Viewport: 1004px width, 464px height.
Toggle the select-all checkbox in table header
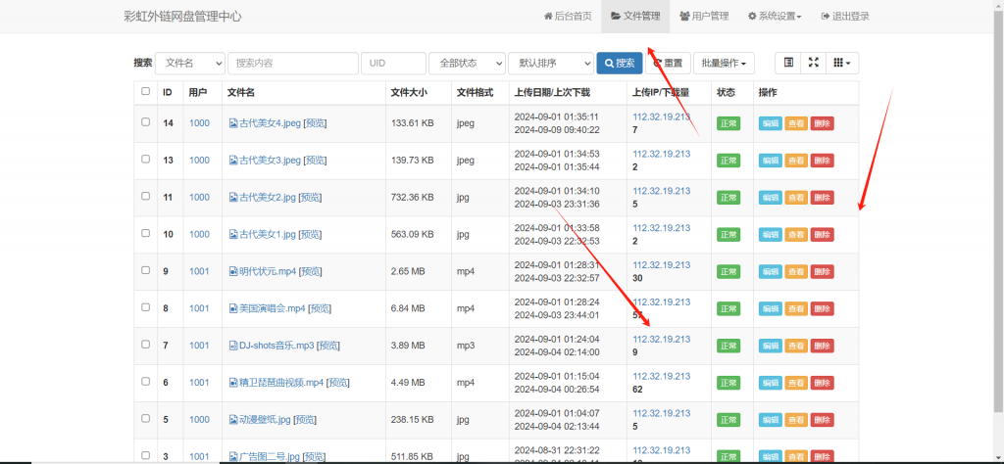[x=146, y=92]
